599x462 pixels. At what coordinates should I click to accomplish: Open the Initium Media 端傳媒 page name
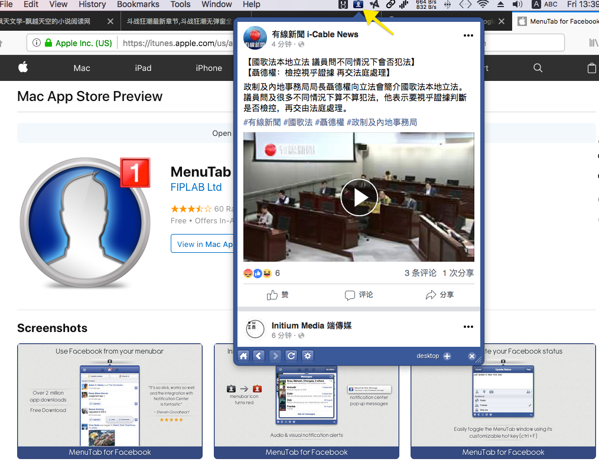pyautogui.click(x=311, y=326)
